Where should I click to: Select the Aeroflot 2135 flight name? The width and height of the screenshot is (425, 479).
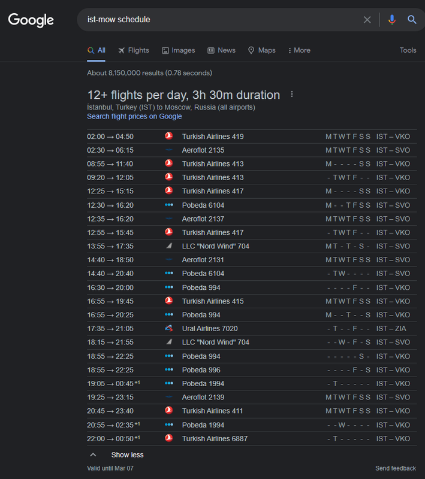(203, 150)
